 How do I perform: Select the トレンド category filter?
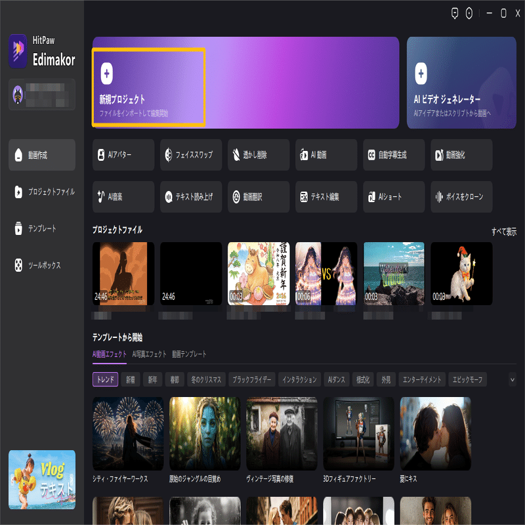[105, 379]
